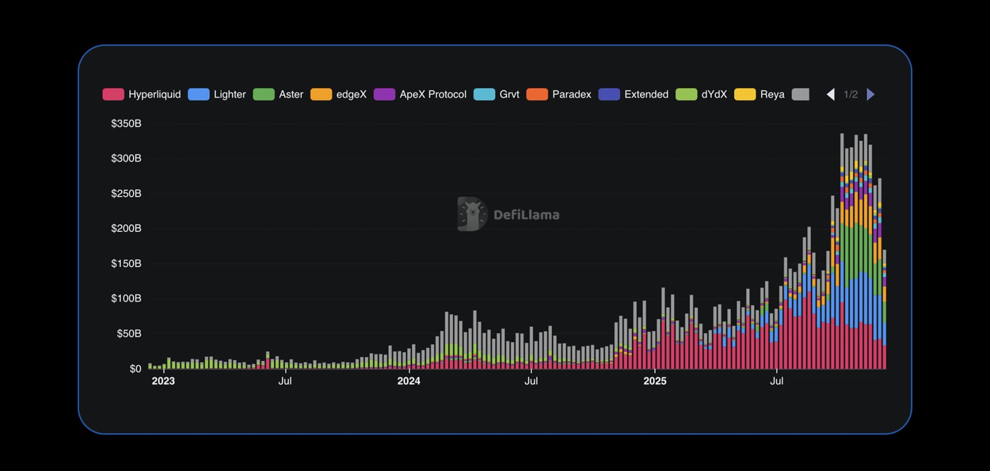Click the teal Grvt legend swatch
This screenshot has width=990, height=471.
point(484,94)
